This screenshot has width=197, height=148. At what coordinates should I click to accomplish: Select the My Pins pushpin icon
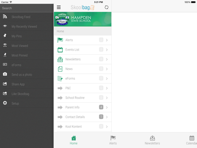pyautogui.click(x=5, y=35)
